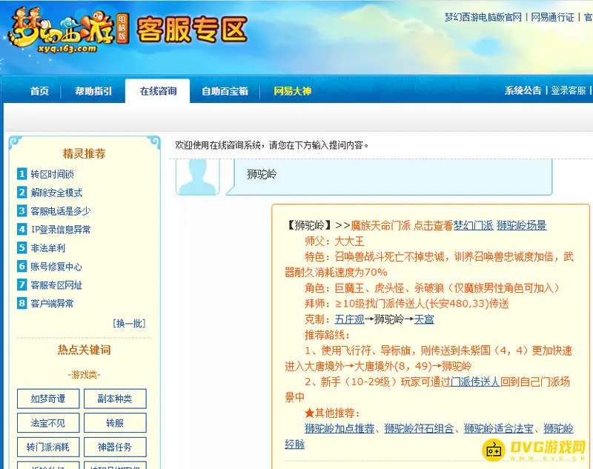The height and width of the screenshot is (469, 593).
Task: Select the 转门派消耗 keyword button
Action: coord(48,447)
